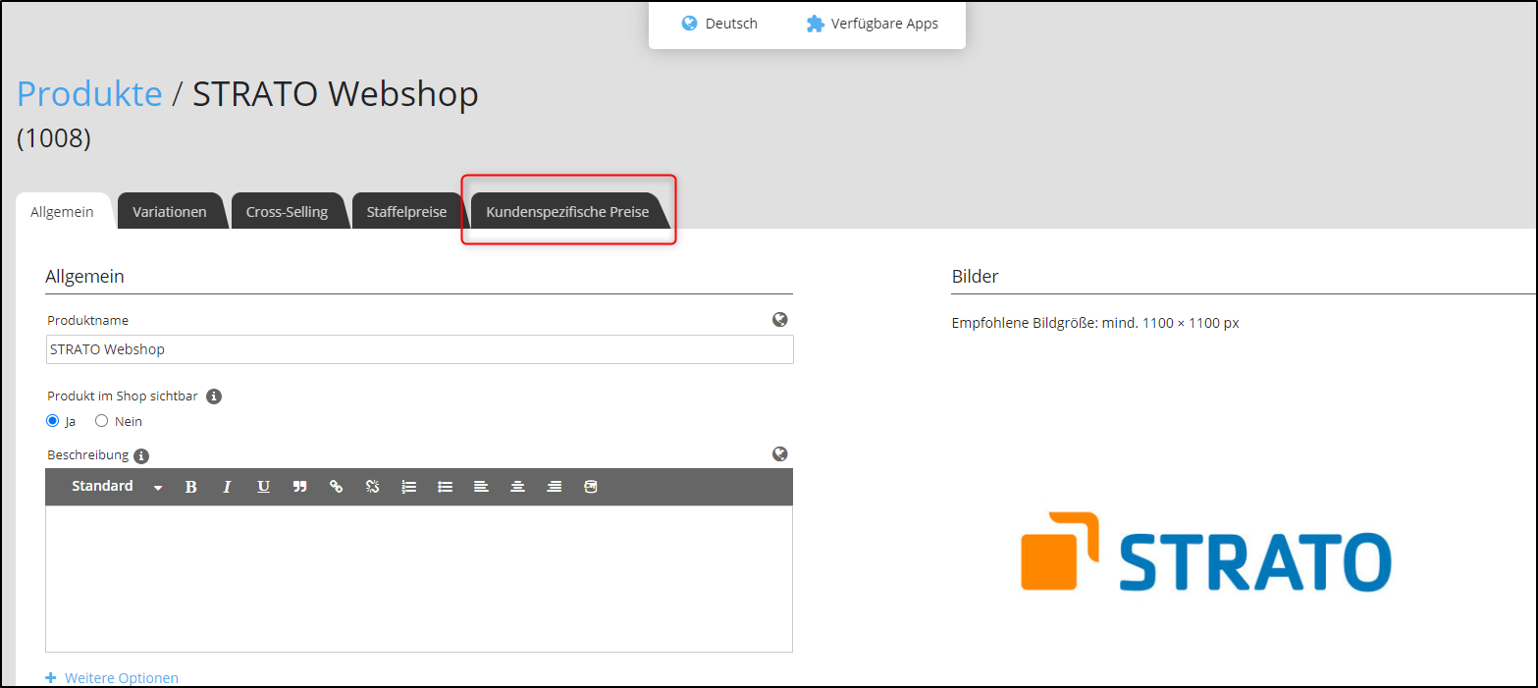Insert a hyperlink in the description editor
Viewport: 1538px width, 688px height.
pyautogui.click(x=336, y=486)
